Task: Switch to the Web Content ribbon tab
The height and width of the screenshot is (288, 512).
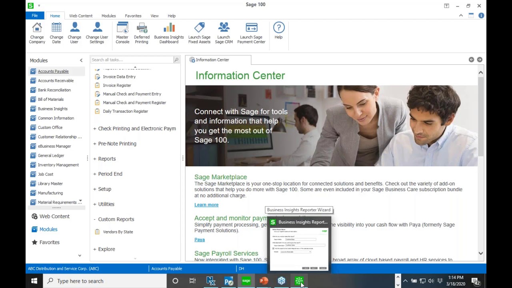Action: pyautogui.click(x=81, y=16)
